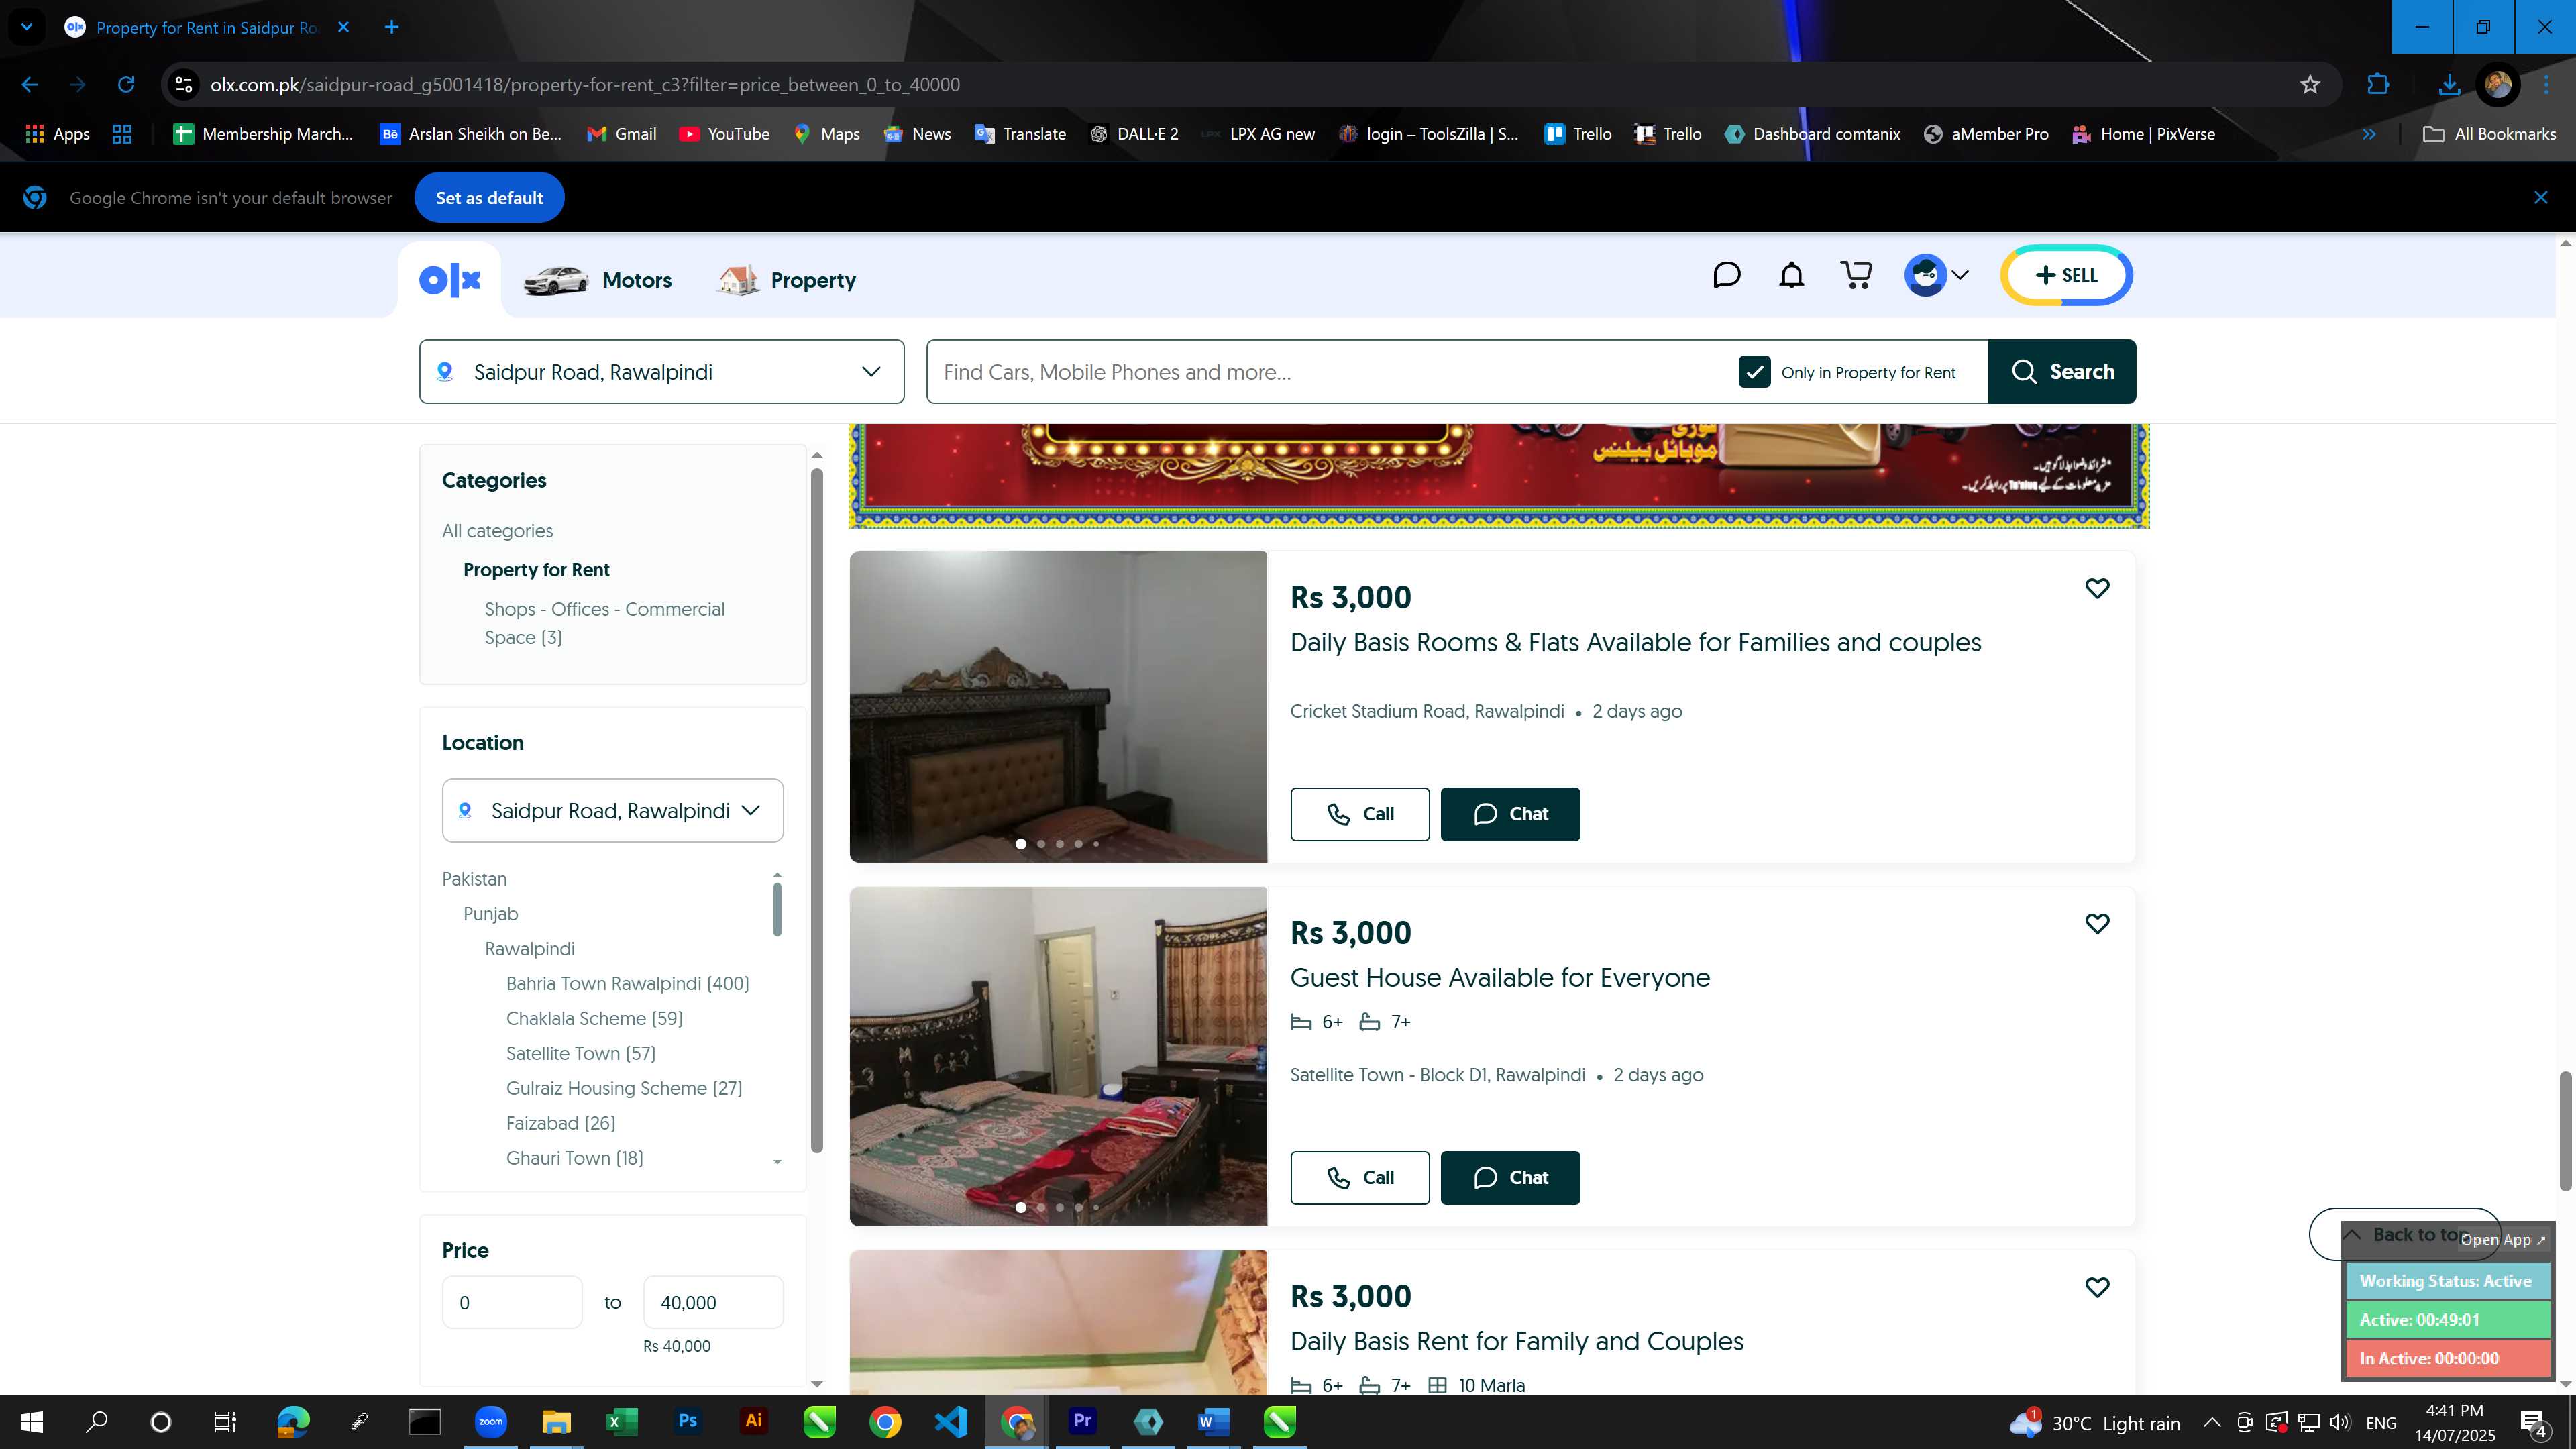Image resolution: width=2576 pixels, height=1449 pixels.
Task: Expand the Saidpur Road, Rawalpindi search location dropdown
Action: [662, 372]
